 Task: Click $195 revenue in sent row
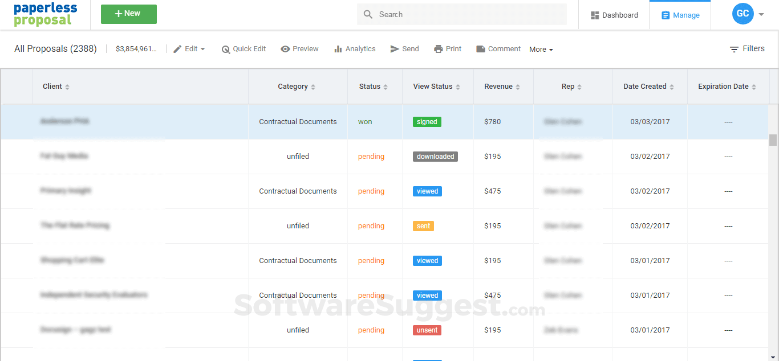[493, 226]
